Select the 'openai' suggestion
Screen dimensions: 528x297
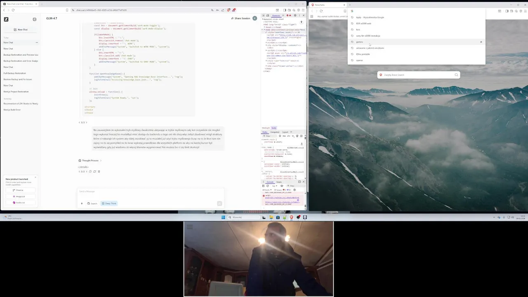click(x=416, y=60)
